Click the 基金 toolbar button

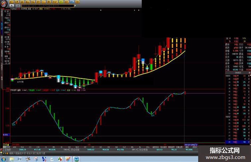[x=28, y=2]
